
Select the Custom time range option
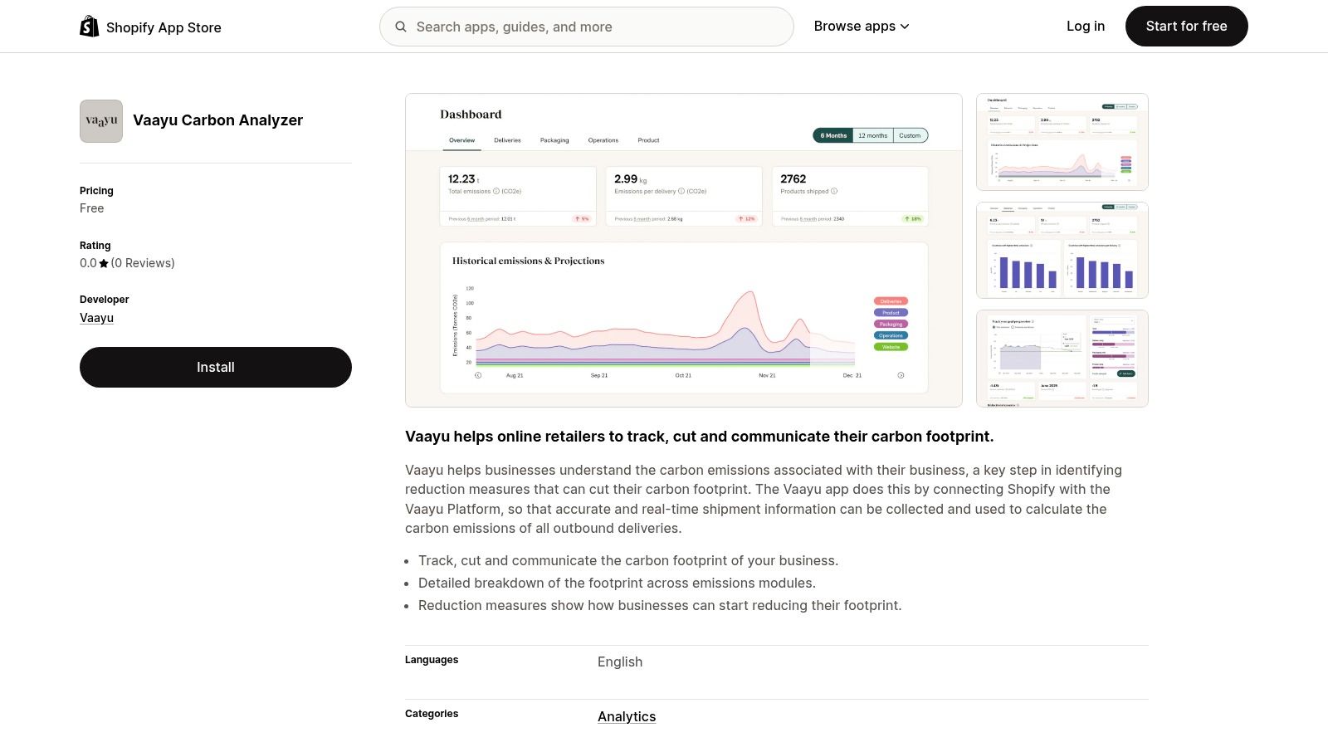910,135
